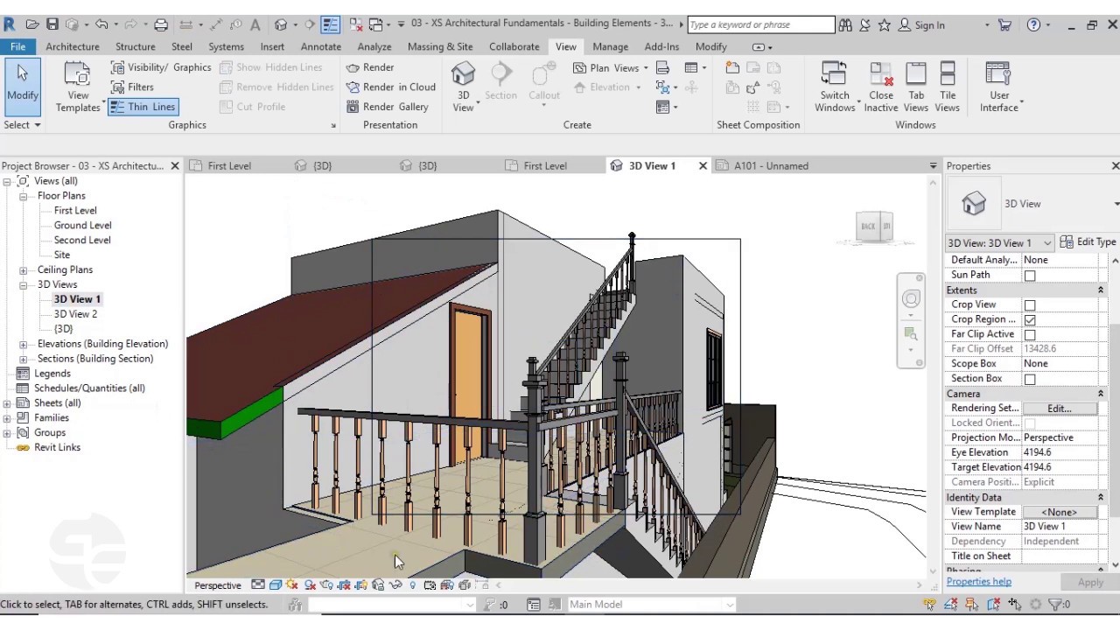This screenshot has width=1120, height=630.
Task: Collapse the Camera properties group
Action: 1101,394
